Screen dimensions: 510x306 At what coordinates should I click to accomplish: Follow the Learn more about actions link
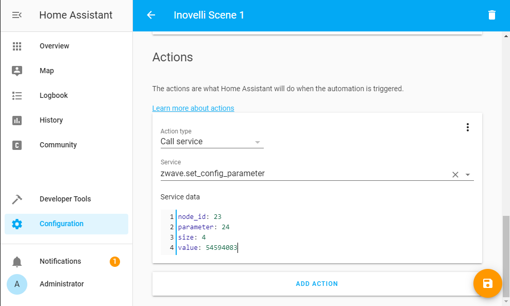click(x=193, y=108)
